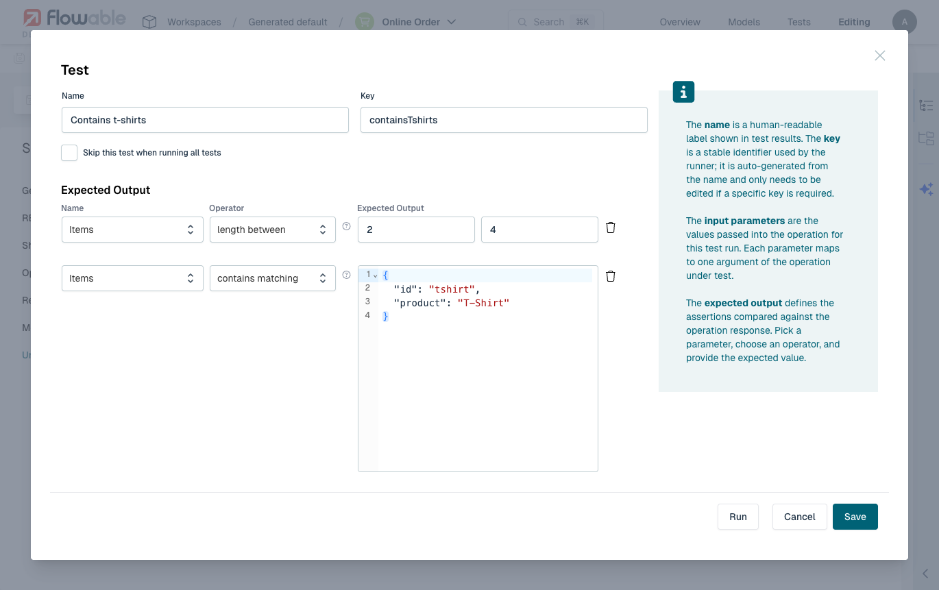Close the Test dialog with the X icon
The height and width of the screenshot is (590, 939).
(x=880, y=56)
